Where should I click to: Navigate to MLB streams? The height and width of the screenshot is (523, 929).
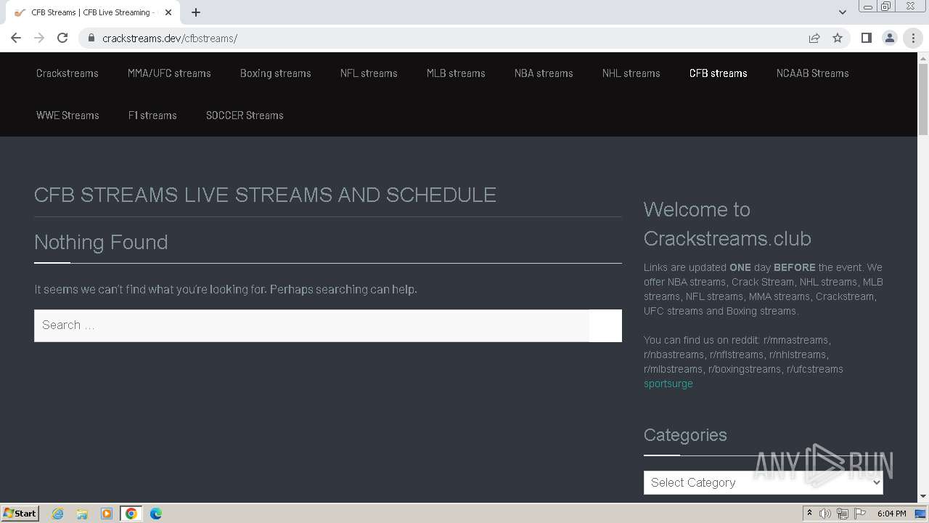(x=456, y=73)
